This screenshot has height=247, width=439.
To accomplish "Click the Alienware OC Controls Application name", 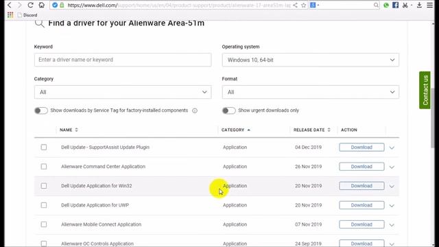I will [97, 244].
